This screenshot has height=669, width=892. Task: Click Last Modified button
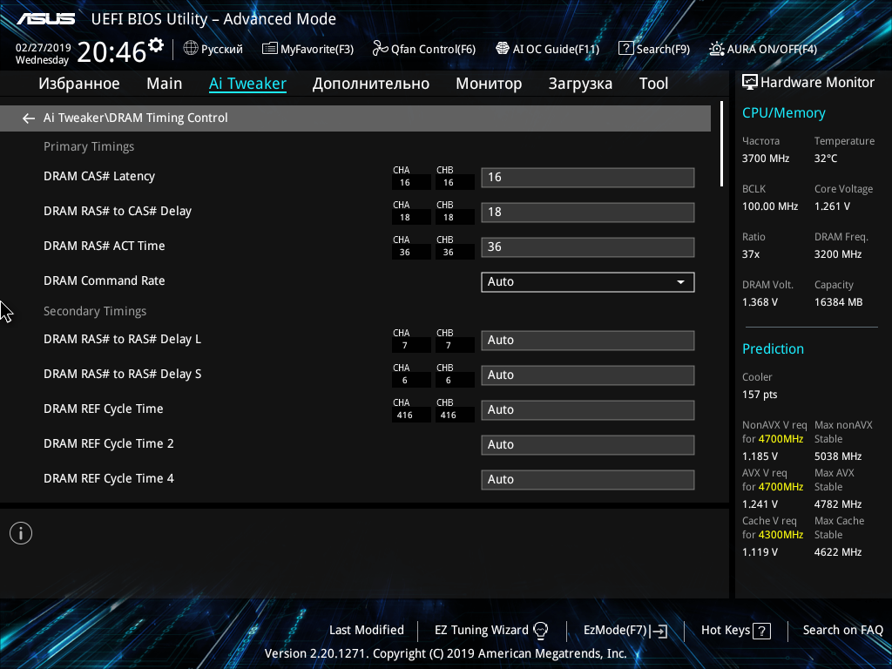(x=367, y=631)
